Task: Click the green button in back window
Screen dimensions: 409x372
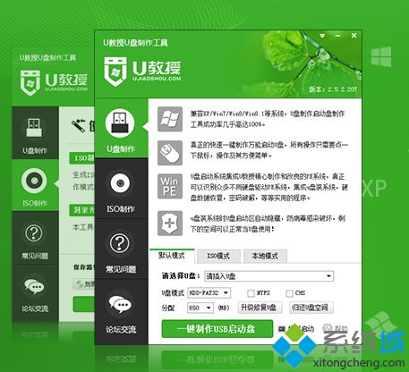Action: coord(84,304)
